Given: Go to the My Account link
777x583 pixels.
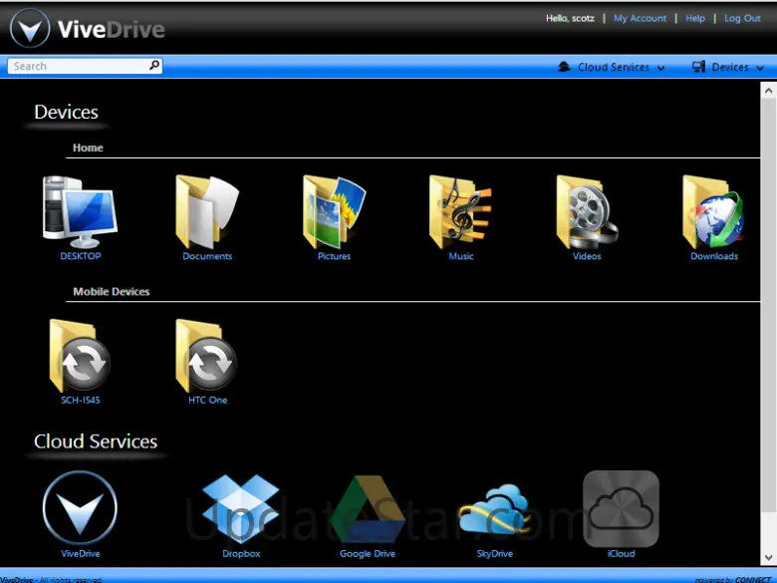Looking at the screenshot, I should point(640,18).
